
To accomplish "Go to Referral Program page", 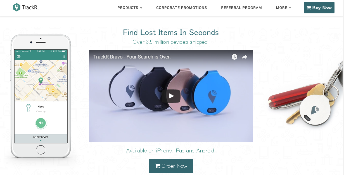I will point(241,8).
